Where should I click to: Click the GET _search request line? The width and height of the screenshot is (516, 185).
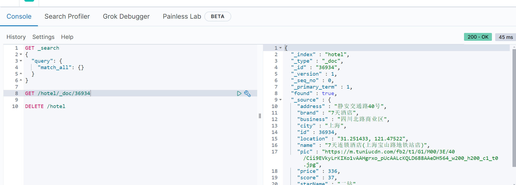[42, 48]
